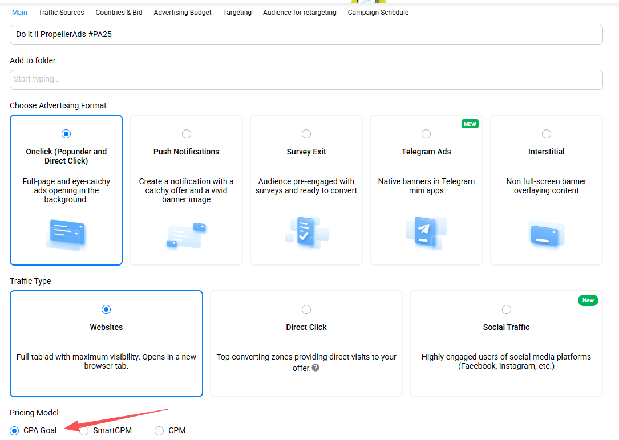
Task: Click the Social Traffic description text
Action: pyautogui.click(x=506, y=361)
